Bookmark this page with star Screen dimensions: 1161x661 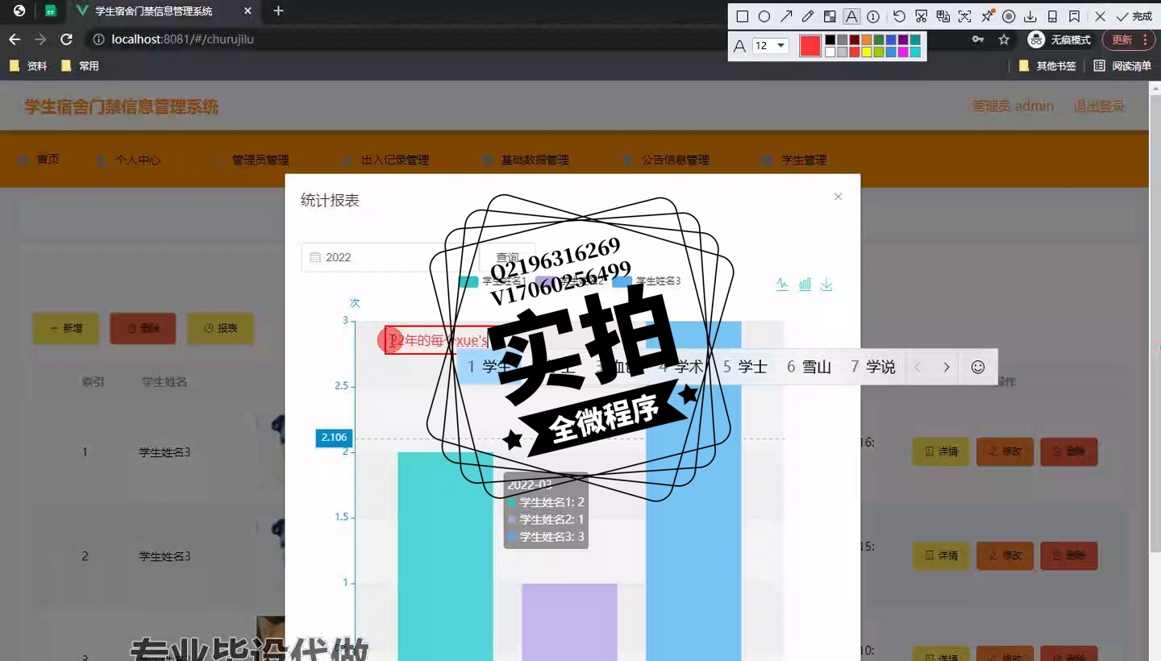(1004, 39)
